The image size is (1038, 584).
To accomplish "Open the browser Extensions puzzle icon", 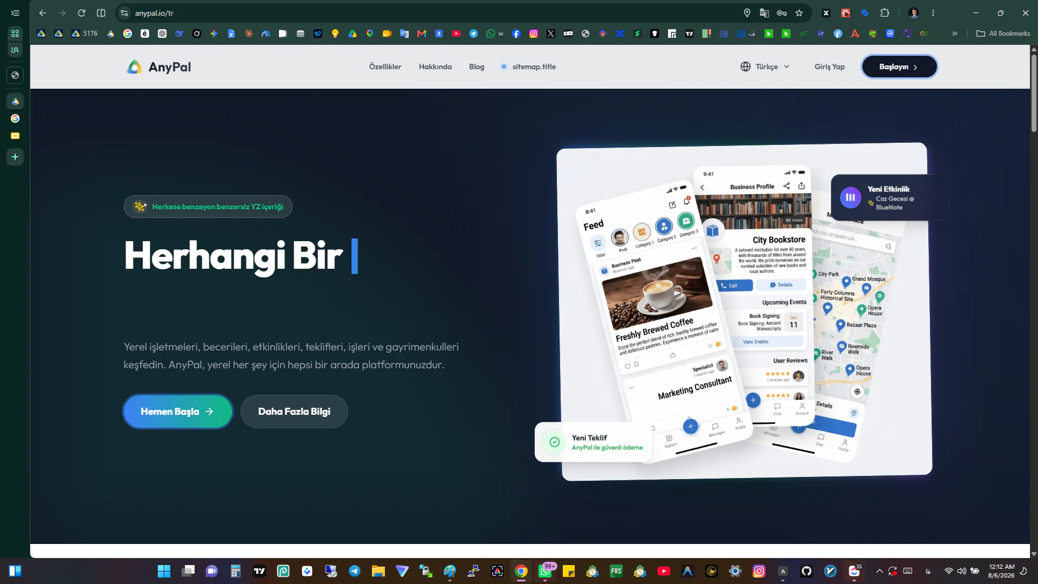I will pos(885,13).
